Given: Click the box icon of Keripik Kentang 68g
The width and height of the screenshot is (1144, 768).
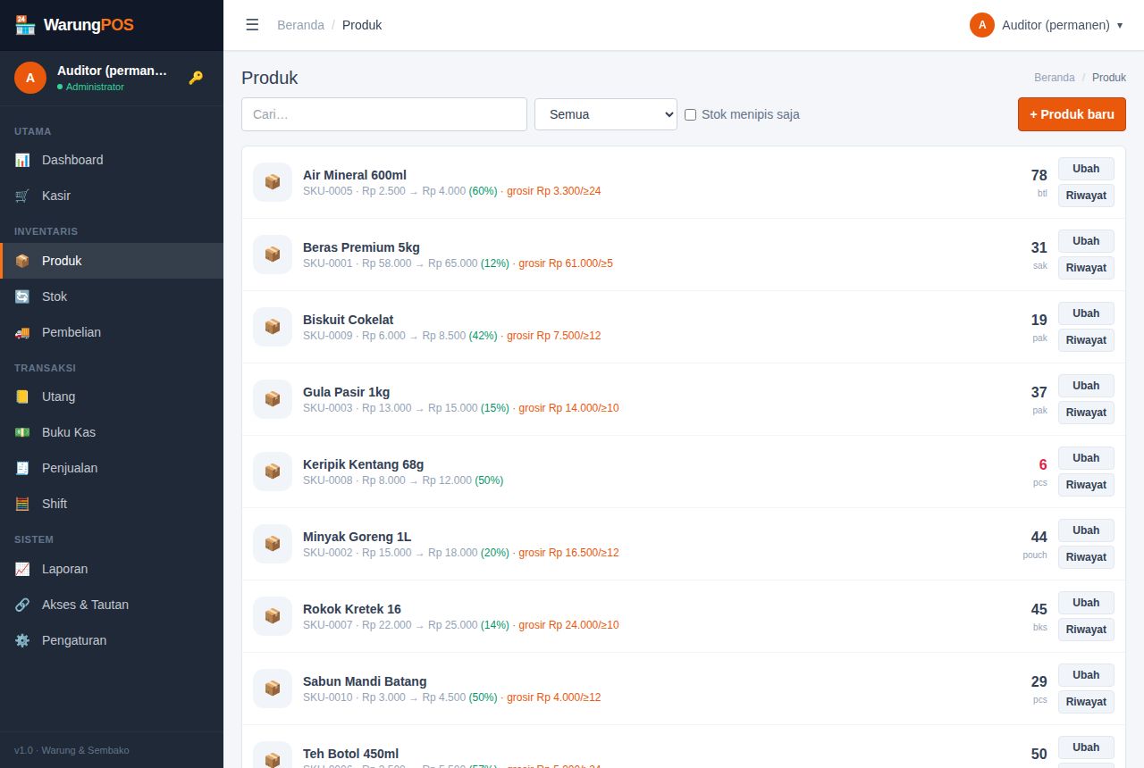Looking at the screenshot, I should (273, 472).
